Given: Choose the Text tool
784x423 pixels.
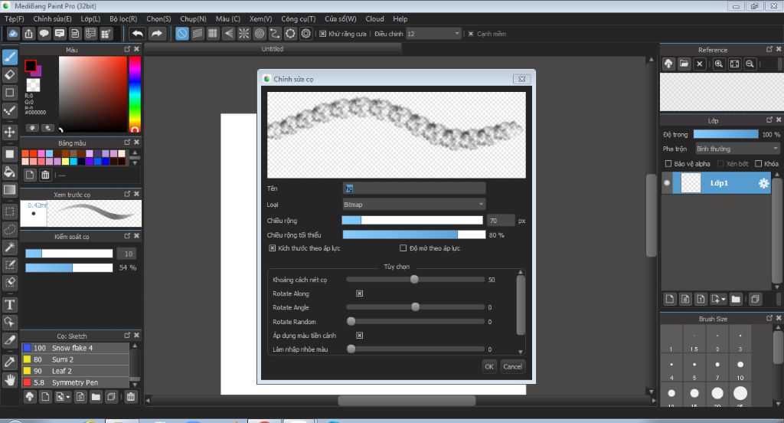Looking at the screenshot, I should [x=10, y=305].
